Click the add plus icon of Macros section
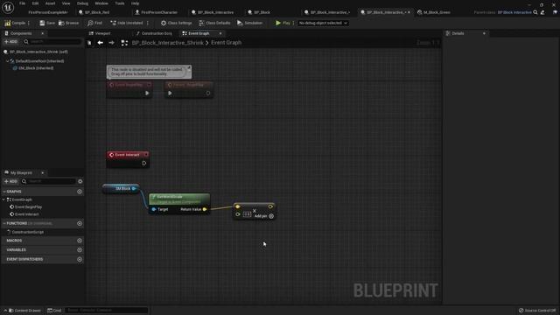 tap(80, 241)
